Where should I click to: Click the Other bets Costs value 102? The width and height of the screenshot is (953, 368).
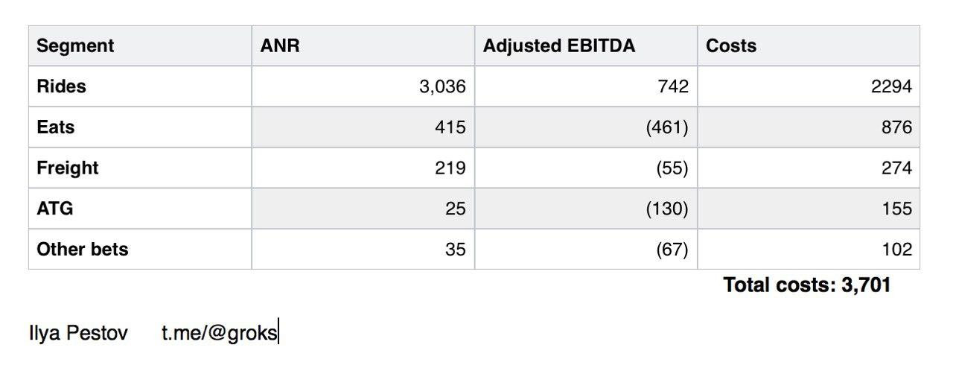[896, 250]
